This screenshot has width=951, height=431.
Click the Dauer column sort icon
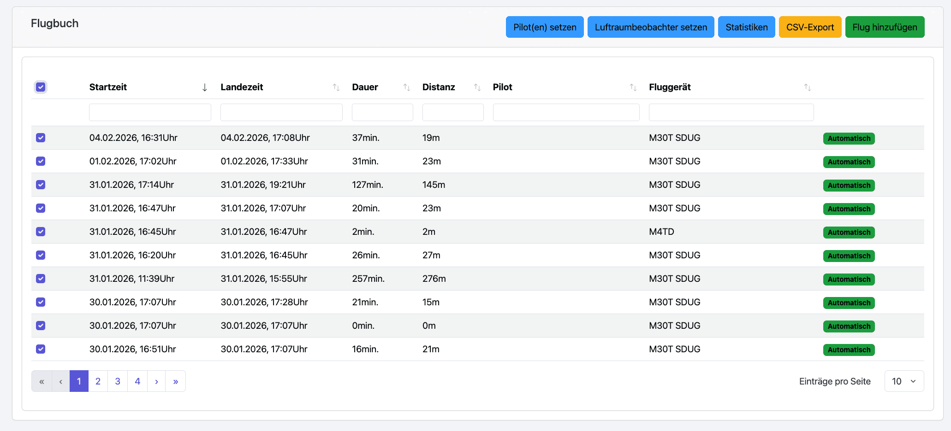point(406,87)
